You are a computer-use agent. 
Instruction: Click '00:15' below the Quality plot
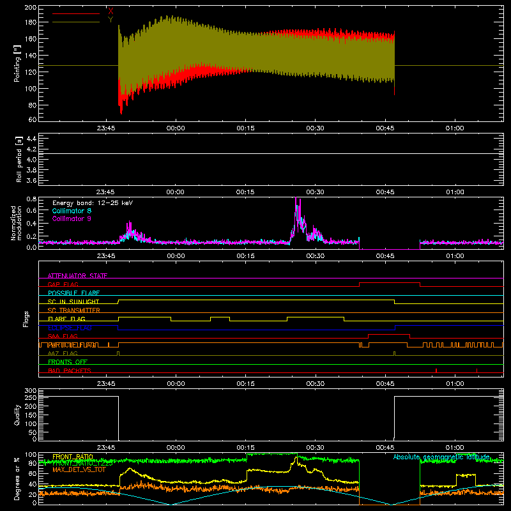coord(245,448)
